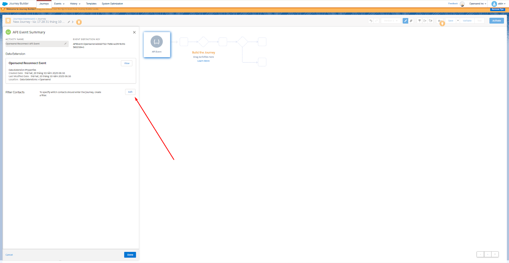Open the History dropdown menu

coord(75,4)
